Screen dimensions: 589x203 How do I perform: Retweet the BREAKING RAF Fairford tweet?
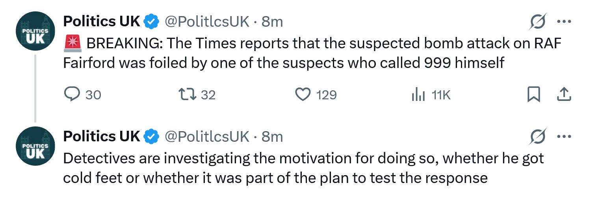pos(197,95)
